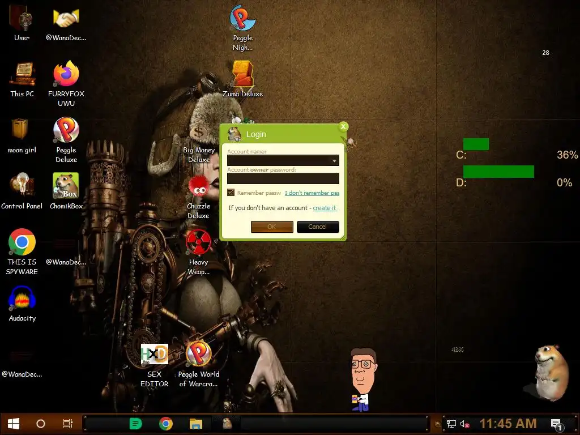Image resolution: width=580 pixels, height=435 pixels.
Task: Launch THIS IS SPYWARE Chrome shortcut
Action: [22, 251]
